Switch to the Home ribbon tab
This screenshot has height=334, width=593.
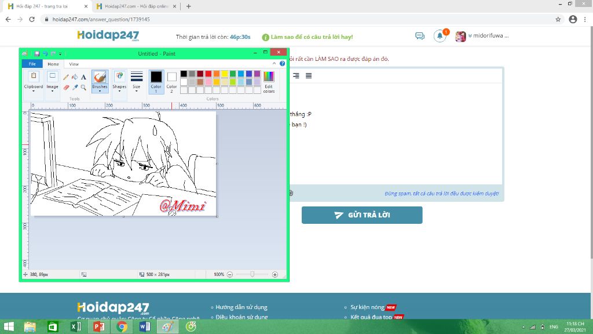[53, 64]
